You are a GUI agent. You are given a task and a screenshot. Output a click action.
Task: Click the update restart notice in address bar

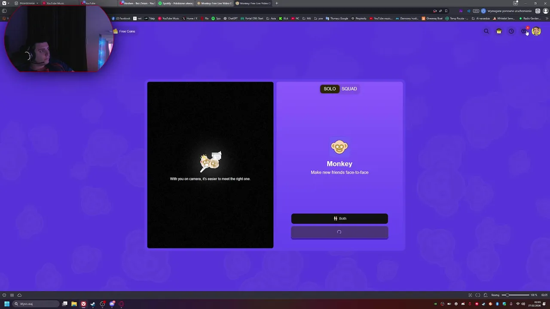click(x=507, y=11)
